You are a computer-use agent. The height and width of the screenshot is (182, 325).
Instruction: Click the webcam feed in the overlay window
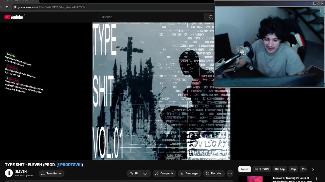pos(269,47)
